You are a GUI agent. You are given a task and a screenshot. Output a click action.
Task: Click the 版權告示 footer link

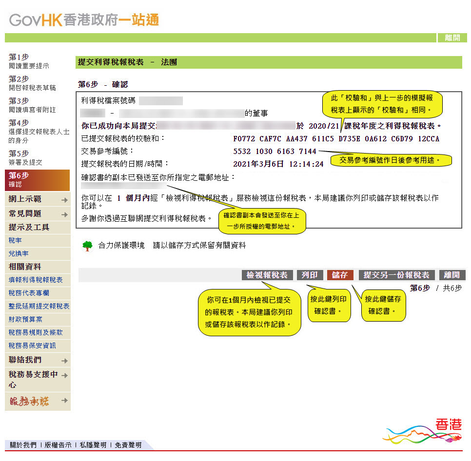tap(58, 445)
